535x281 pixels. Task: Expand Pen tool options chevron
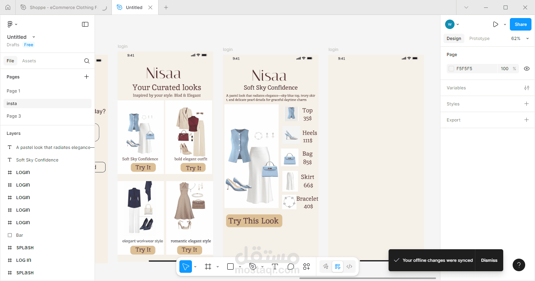262,267
